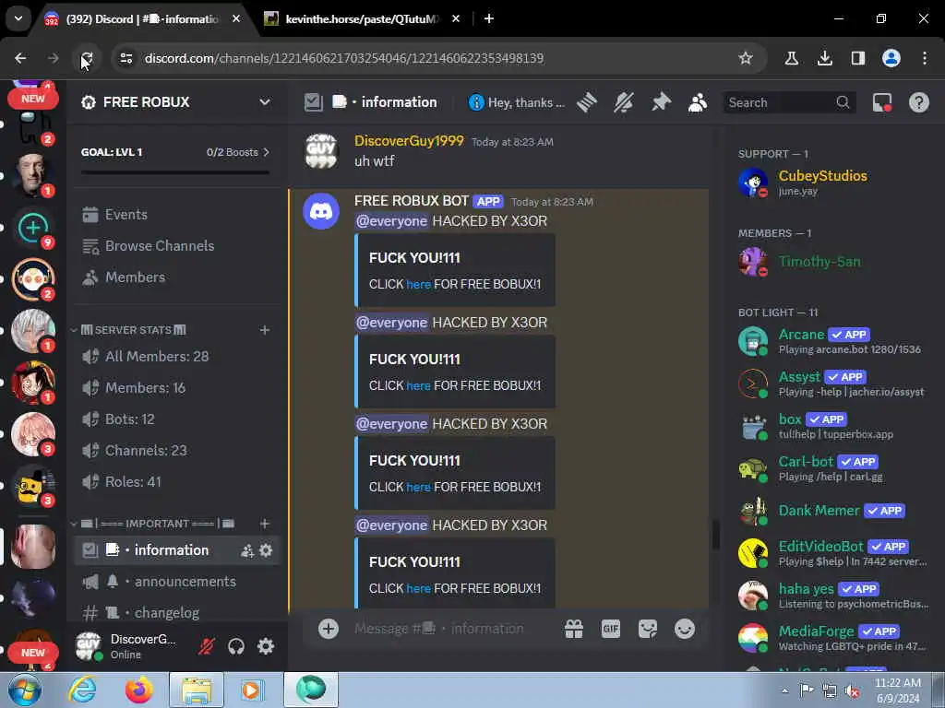Screen dimensions: 945x708
Task: Open Chrome three-dot menu
Action: (925, 58)
